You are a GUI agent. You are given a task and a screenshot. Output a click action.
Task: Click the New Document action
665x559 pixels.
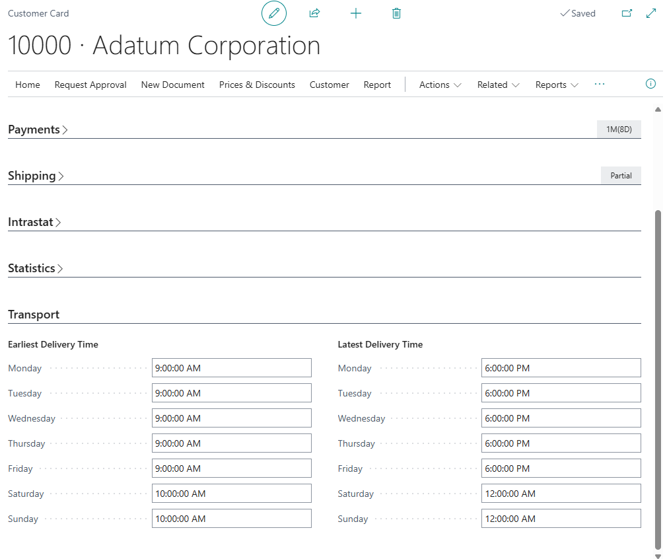point(172,85)
